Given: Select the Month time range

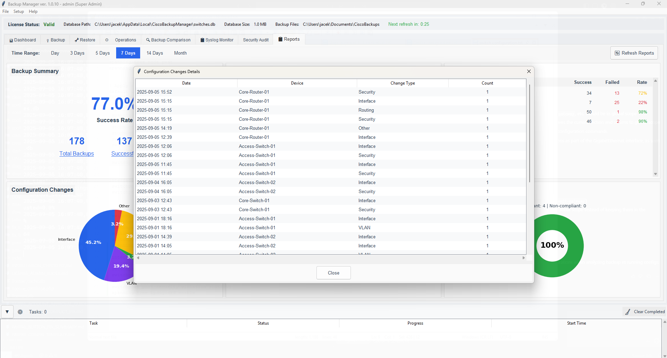Looking at the screenshot, I should pyautogui.click(x=180, y=53).
